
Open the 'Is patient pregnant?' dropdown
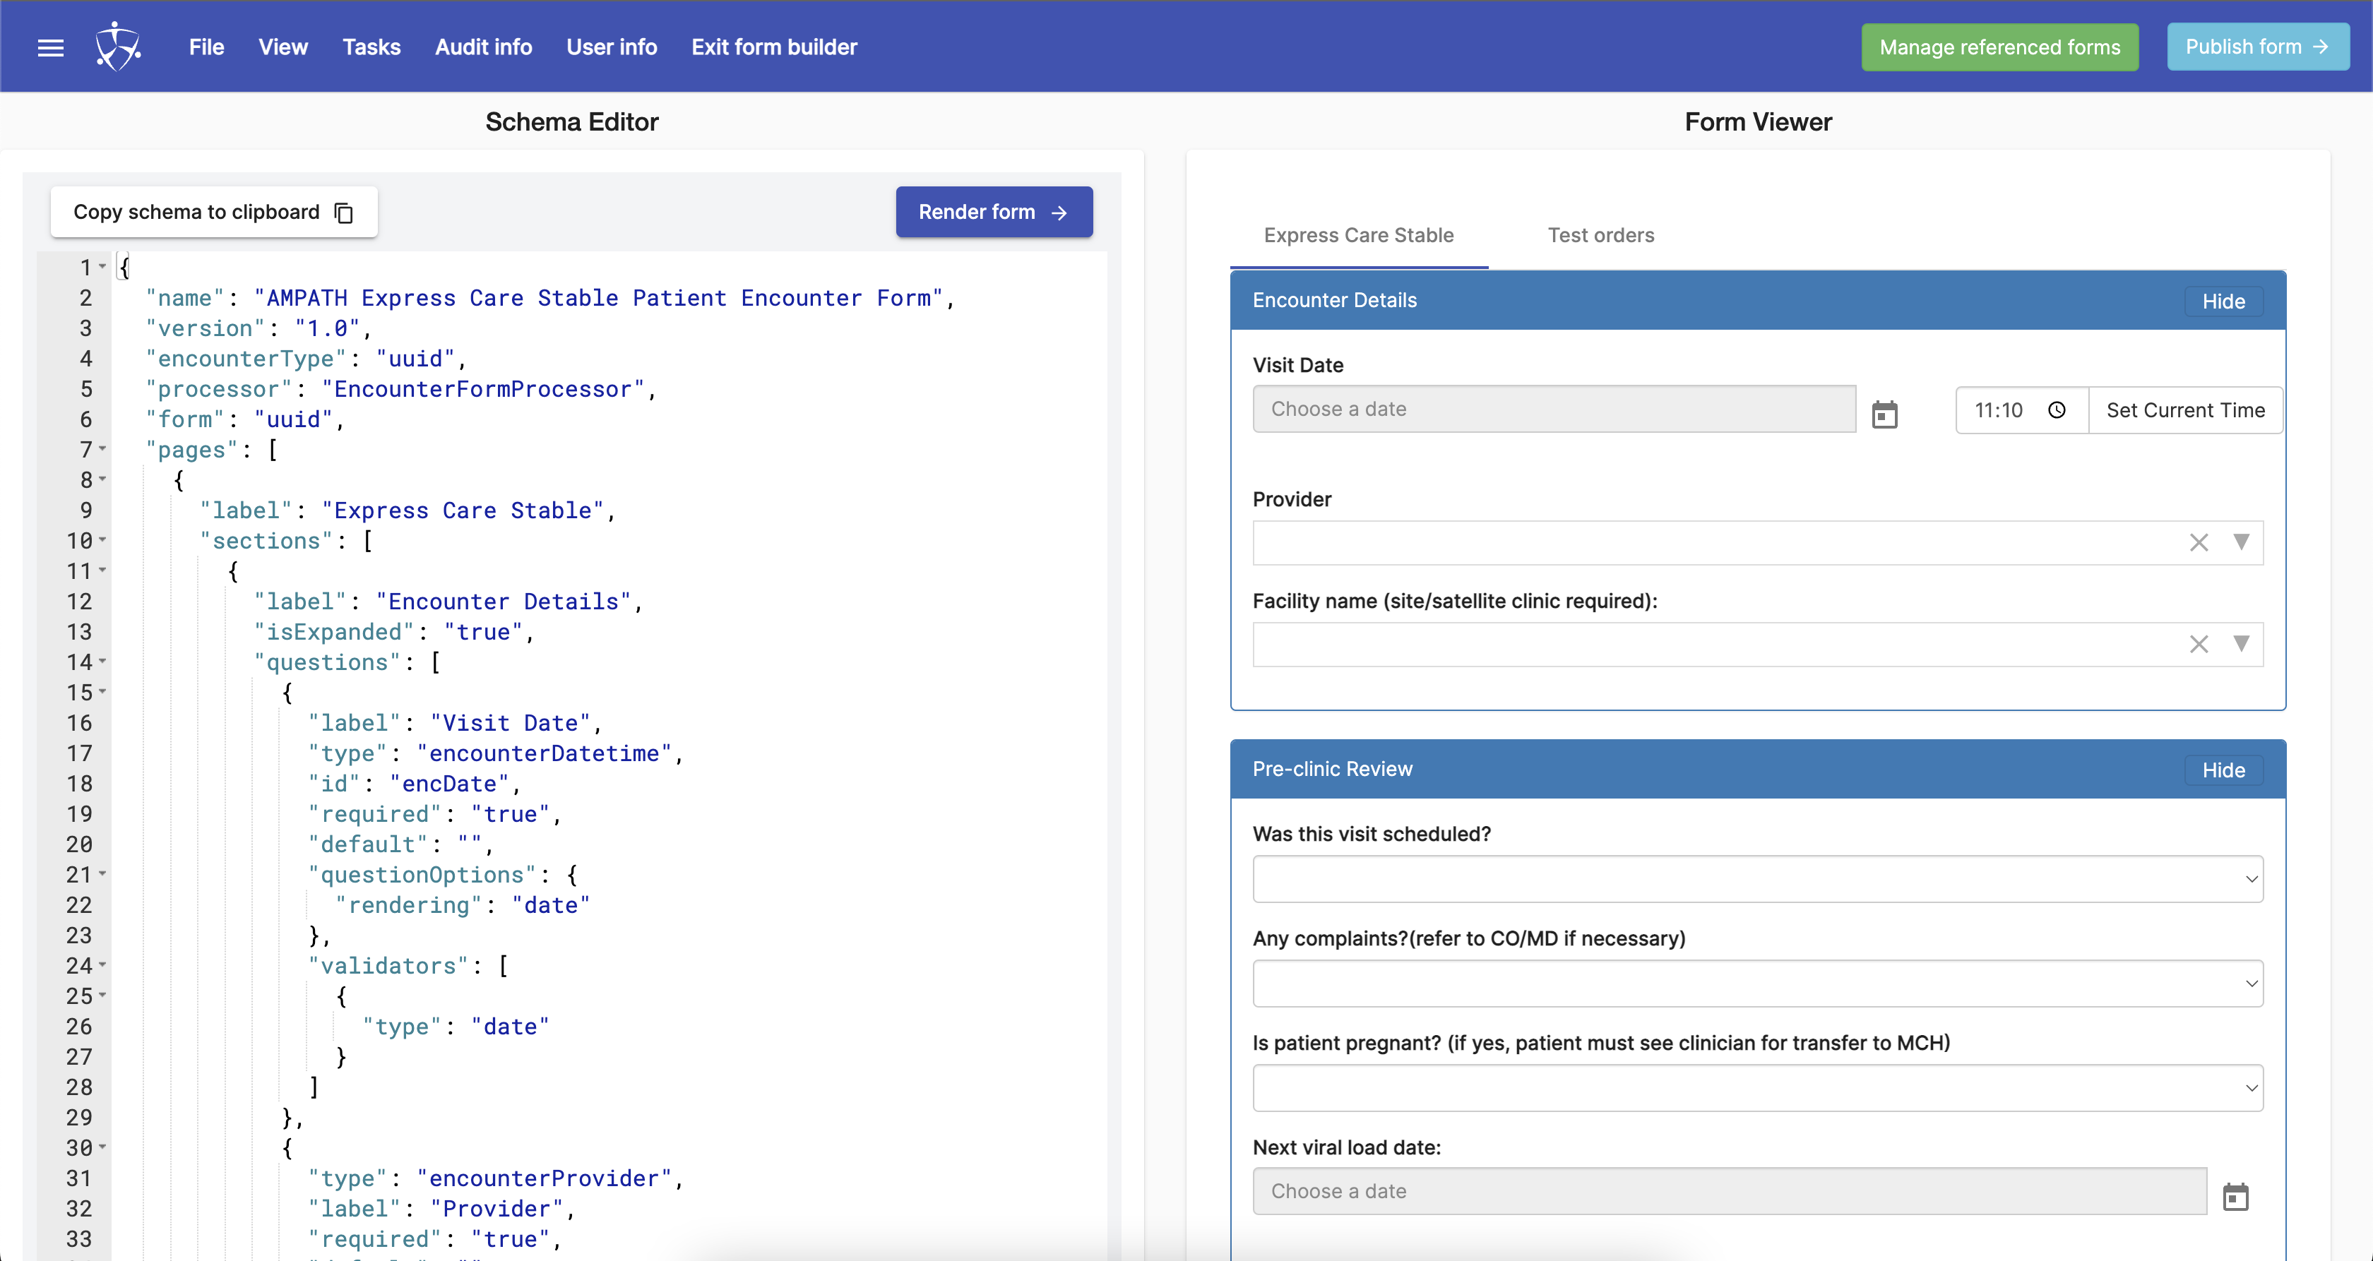[x=1756, y=1088]
